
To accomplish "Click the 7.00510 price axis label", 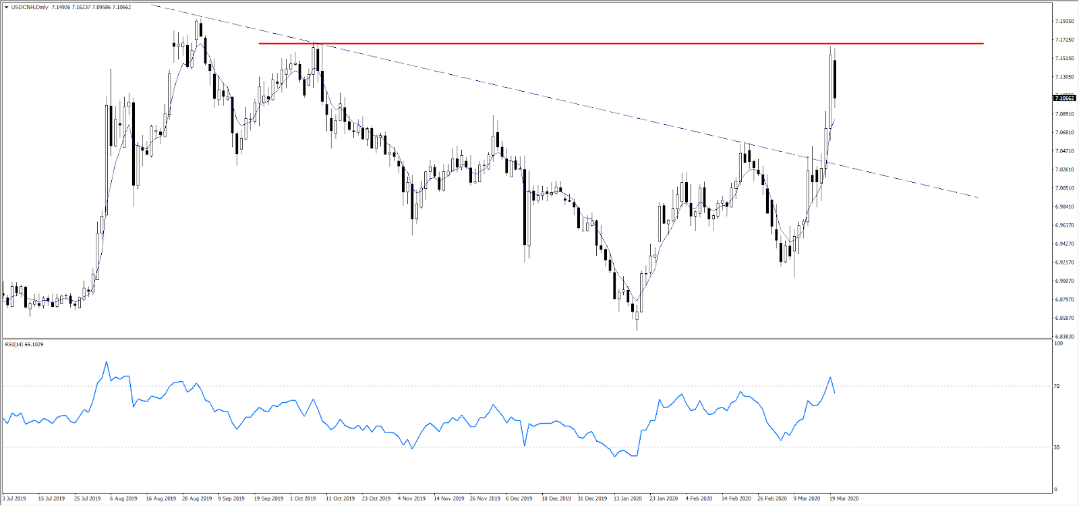I will pos(1064,188).
